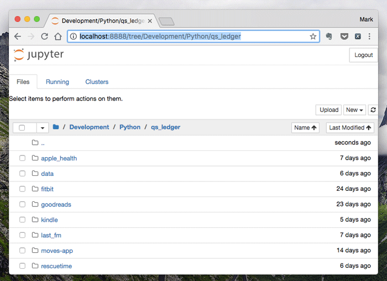Open the Evernote extension icon
Image resolution: width=387 pixels, height=281 pixels.
click(330, 37)
